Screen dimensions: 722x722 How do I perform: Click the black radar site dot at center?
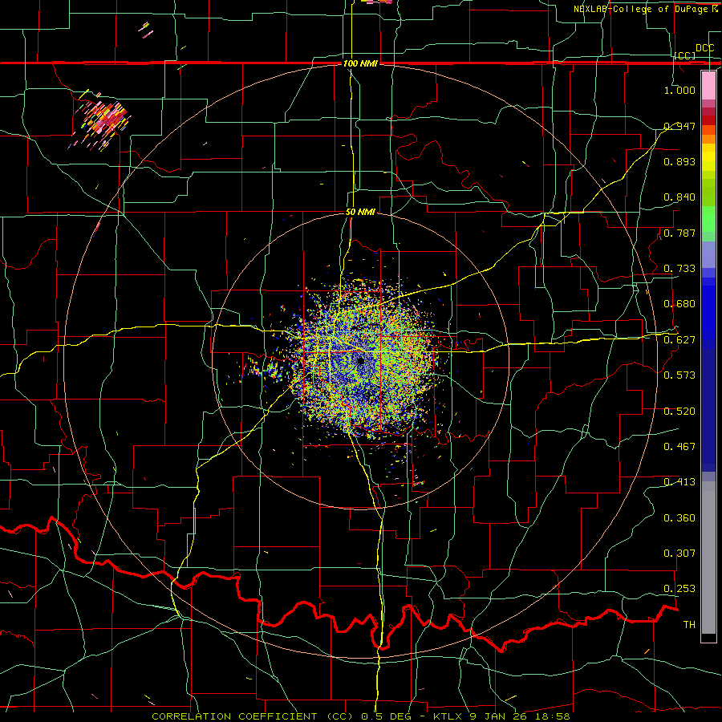[360, 360]
